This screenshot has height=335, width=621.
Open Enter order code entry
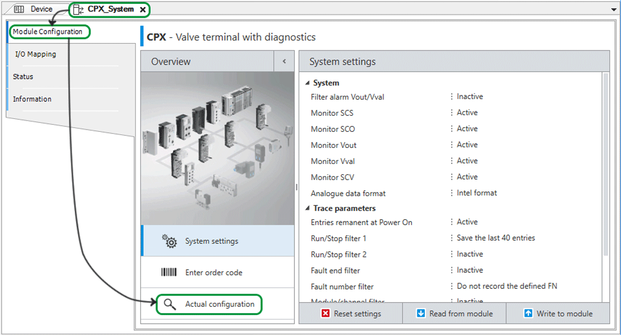[218, 272]
